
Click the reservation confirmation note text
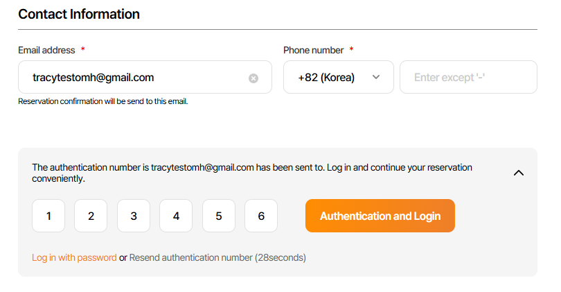point(103,101)
